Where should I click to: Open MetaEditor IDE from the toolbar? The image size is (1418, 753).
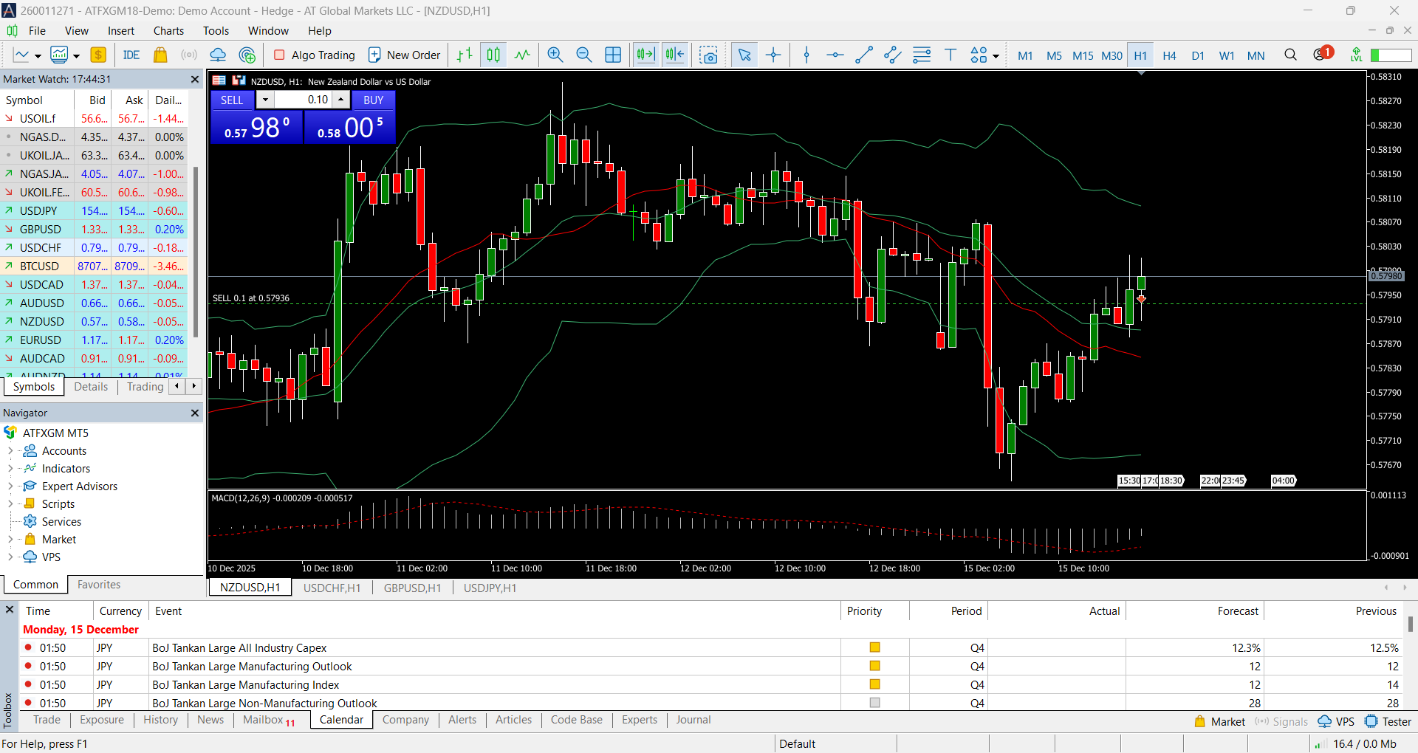(x=131, y=55)
